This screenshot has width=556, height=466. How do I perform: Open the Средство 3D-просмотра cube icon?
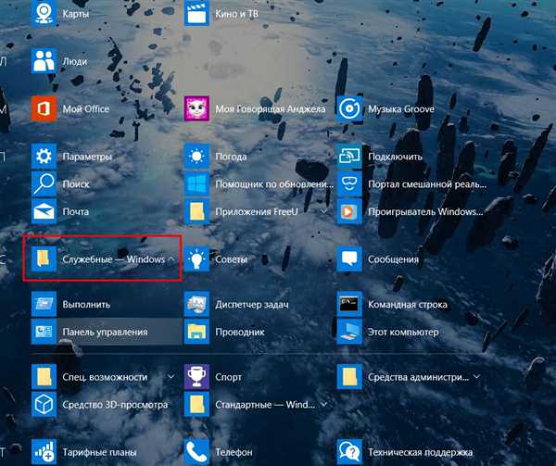(44, 404)
